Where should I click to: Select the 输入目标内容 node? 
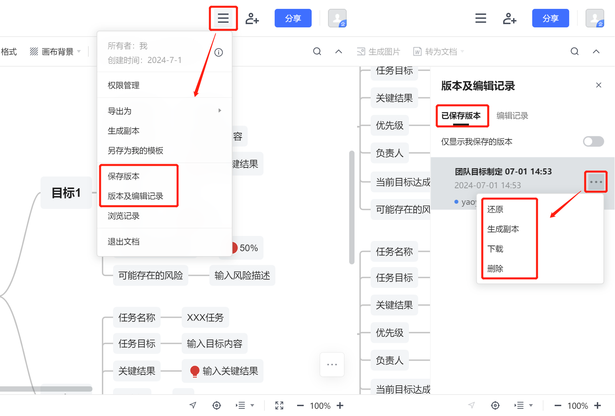[214, 344]
